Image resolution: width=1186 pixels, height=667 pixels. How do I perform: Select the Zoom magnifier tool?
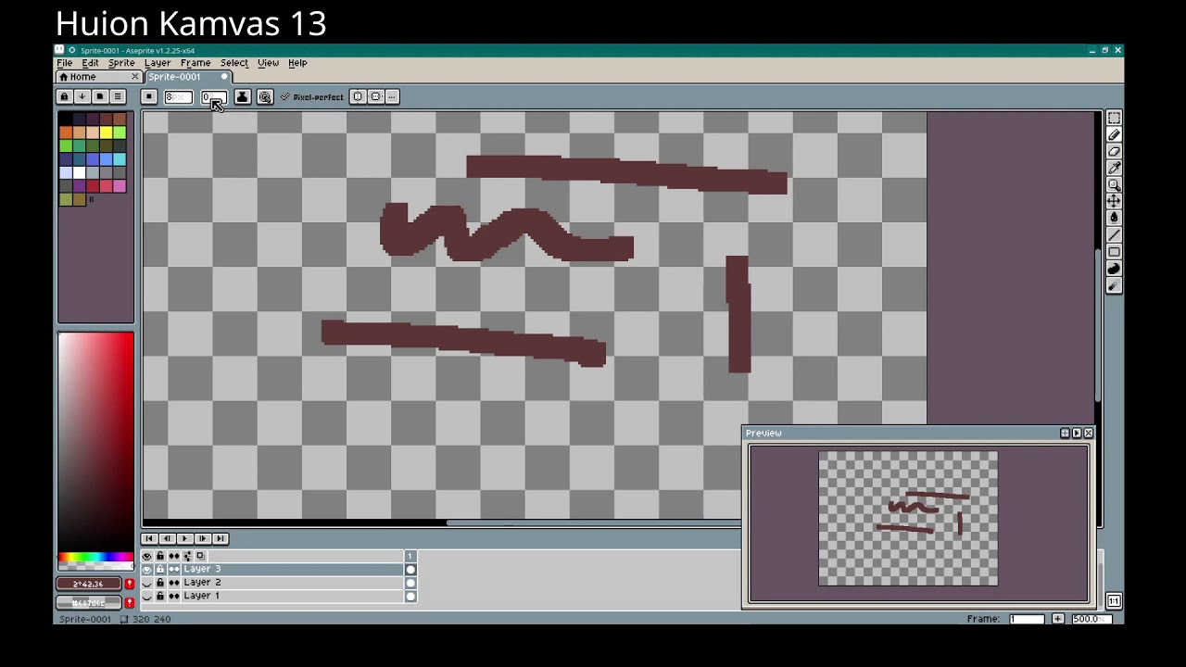point(1114,184)
